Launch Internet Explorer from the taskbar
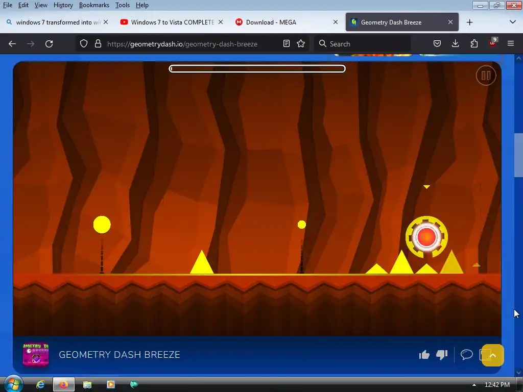This screenshot has height=392, width=523. tap(40, 384)
